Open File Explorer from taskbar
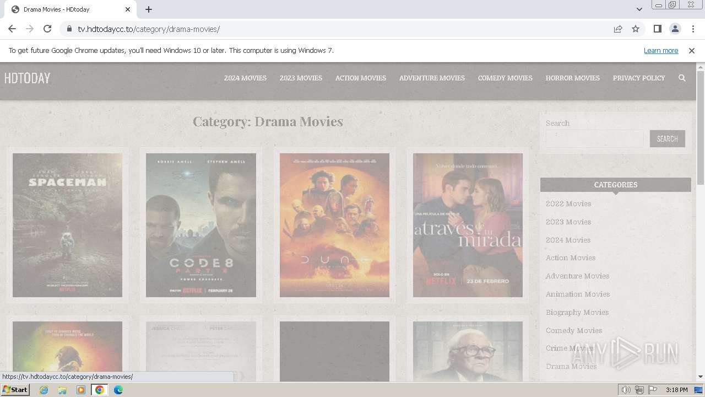This screenshot has width=705, height=397. (x=62, y=390)
